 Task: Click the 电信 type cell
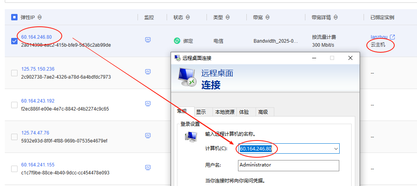tap(218, 41)
